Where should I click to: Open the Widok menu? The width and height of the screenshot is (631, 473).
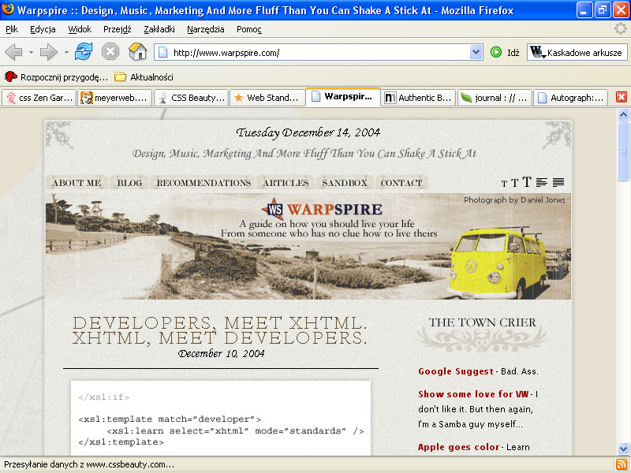click(x=80, y=29)
